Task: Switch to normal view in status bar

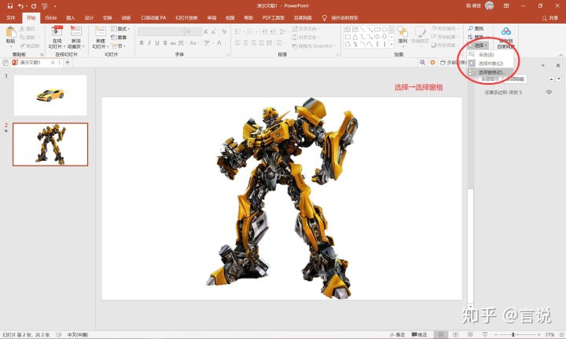Action: pos(441,334)
